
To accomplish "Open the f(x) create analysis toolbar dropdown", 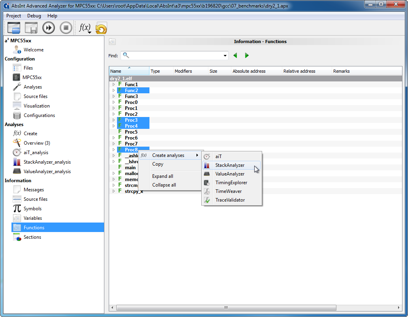I will click(85, 28).
